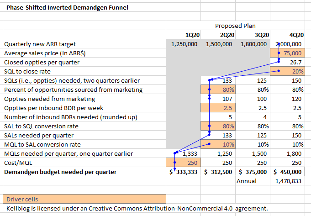The width and height of the screenshot is (311, 216).
Task: Click the Kellblog Creative Commons license text
Action: 137,208
